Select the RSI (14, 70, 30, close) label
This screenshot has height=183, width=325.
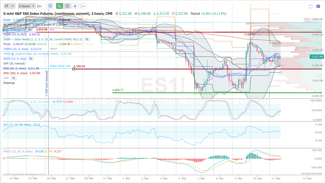17,125
